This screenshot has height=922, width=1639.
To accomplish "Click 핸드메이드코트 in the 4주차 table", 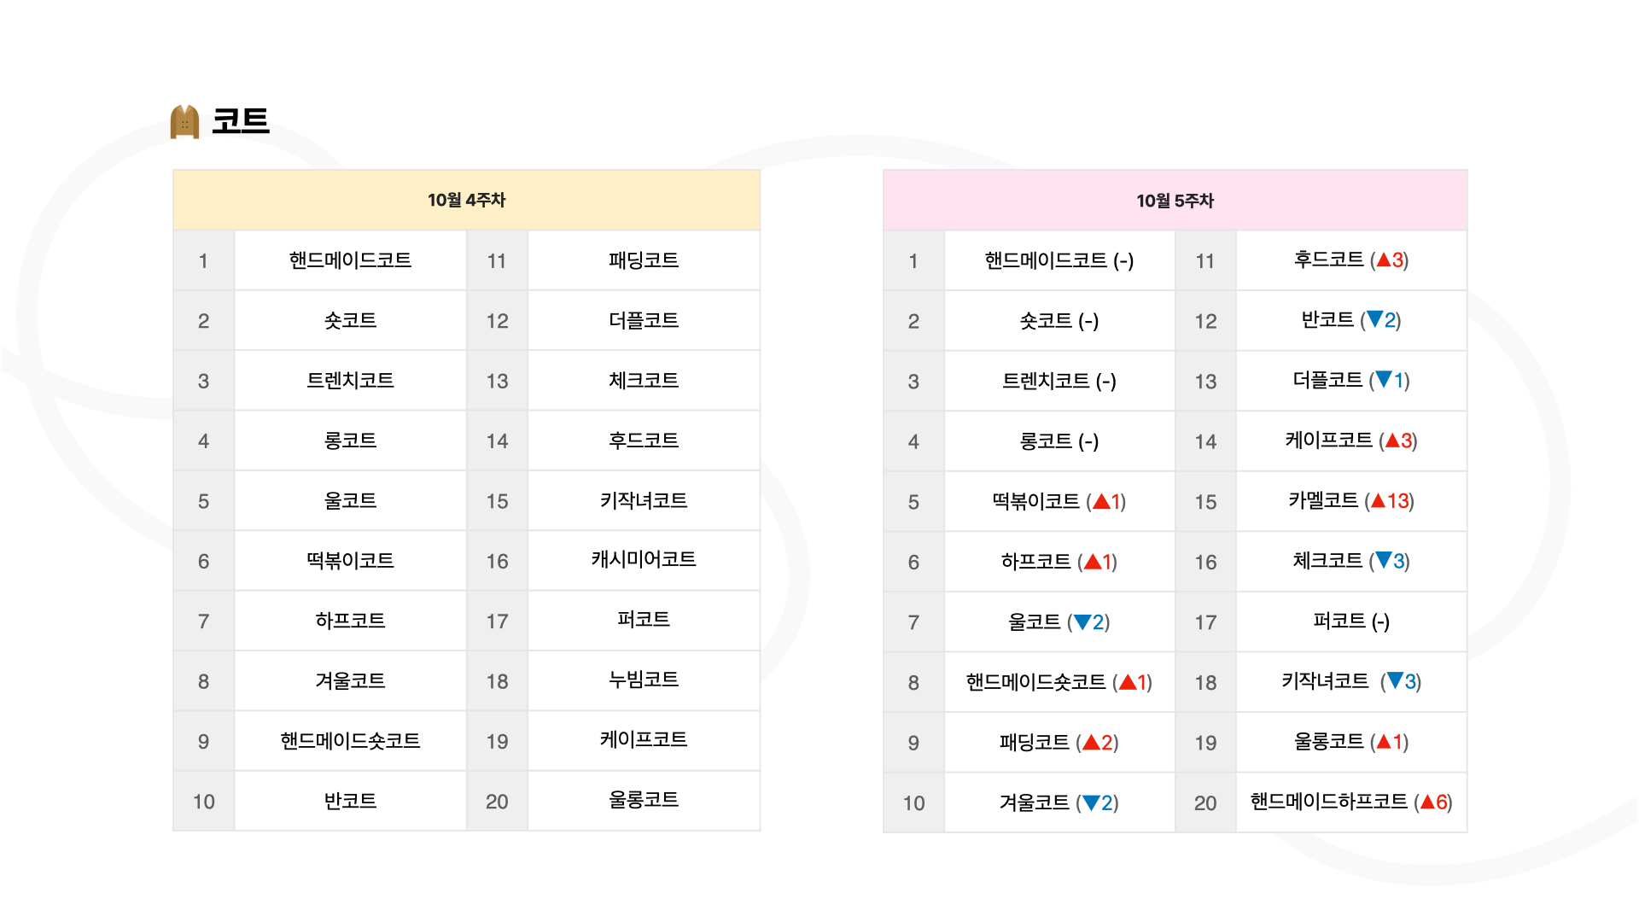I will point(350,260).
